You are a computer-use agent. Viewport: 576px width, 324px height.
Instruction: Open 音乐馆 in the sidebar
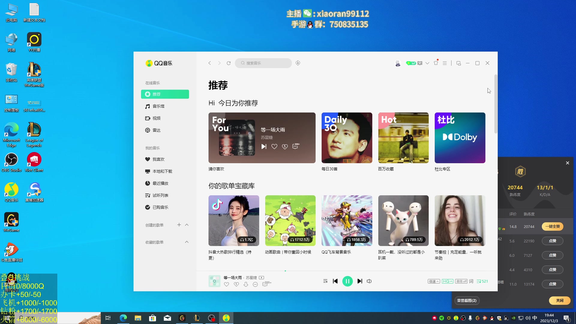coord(165,106)
